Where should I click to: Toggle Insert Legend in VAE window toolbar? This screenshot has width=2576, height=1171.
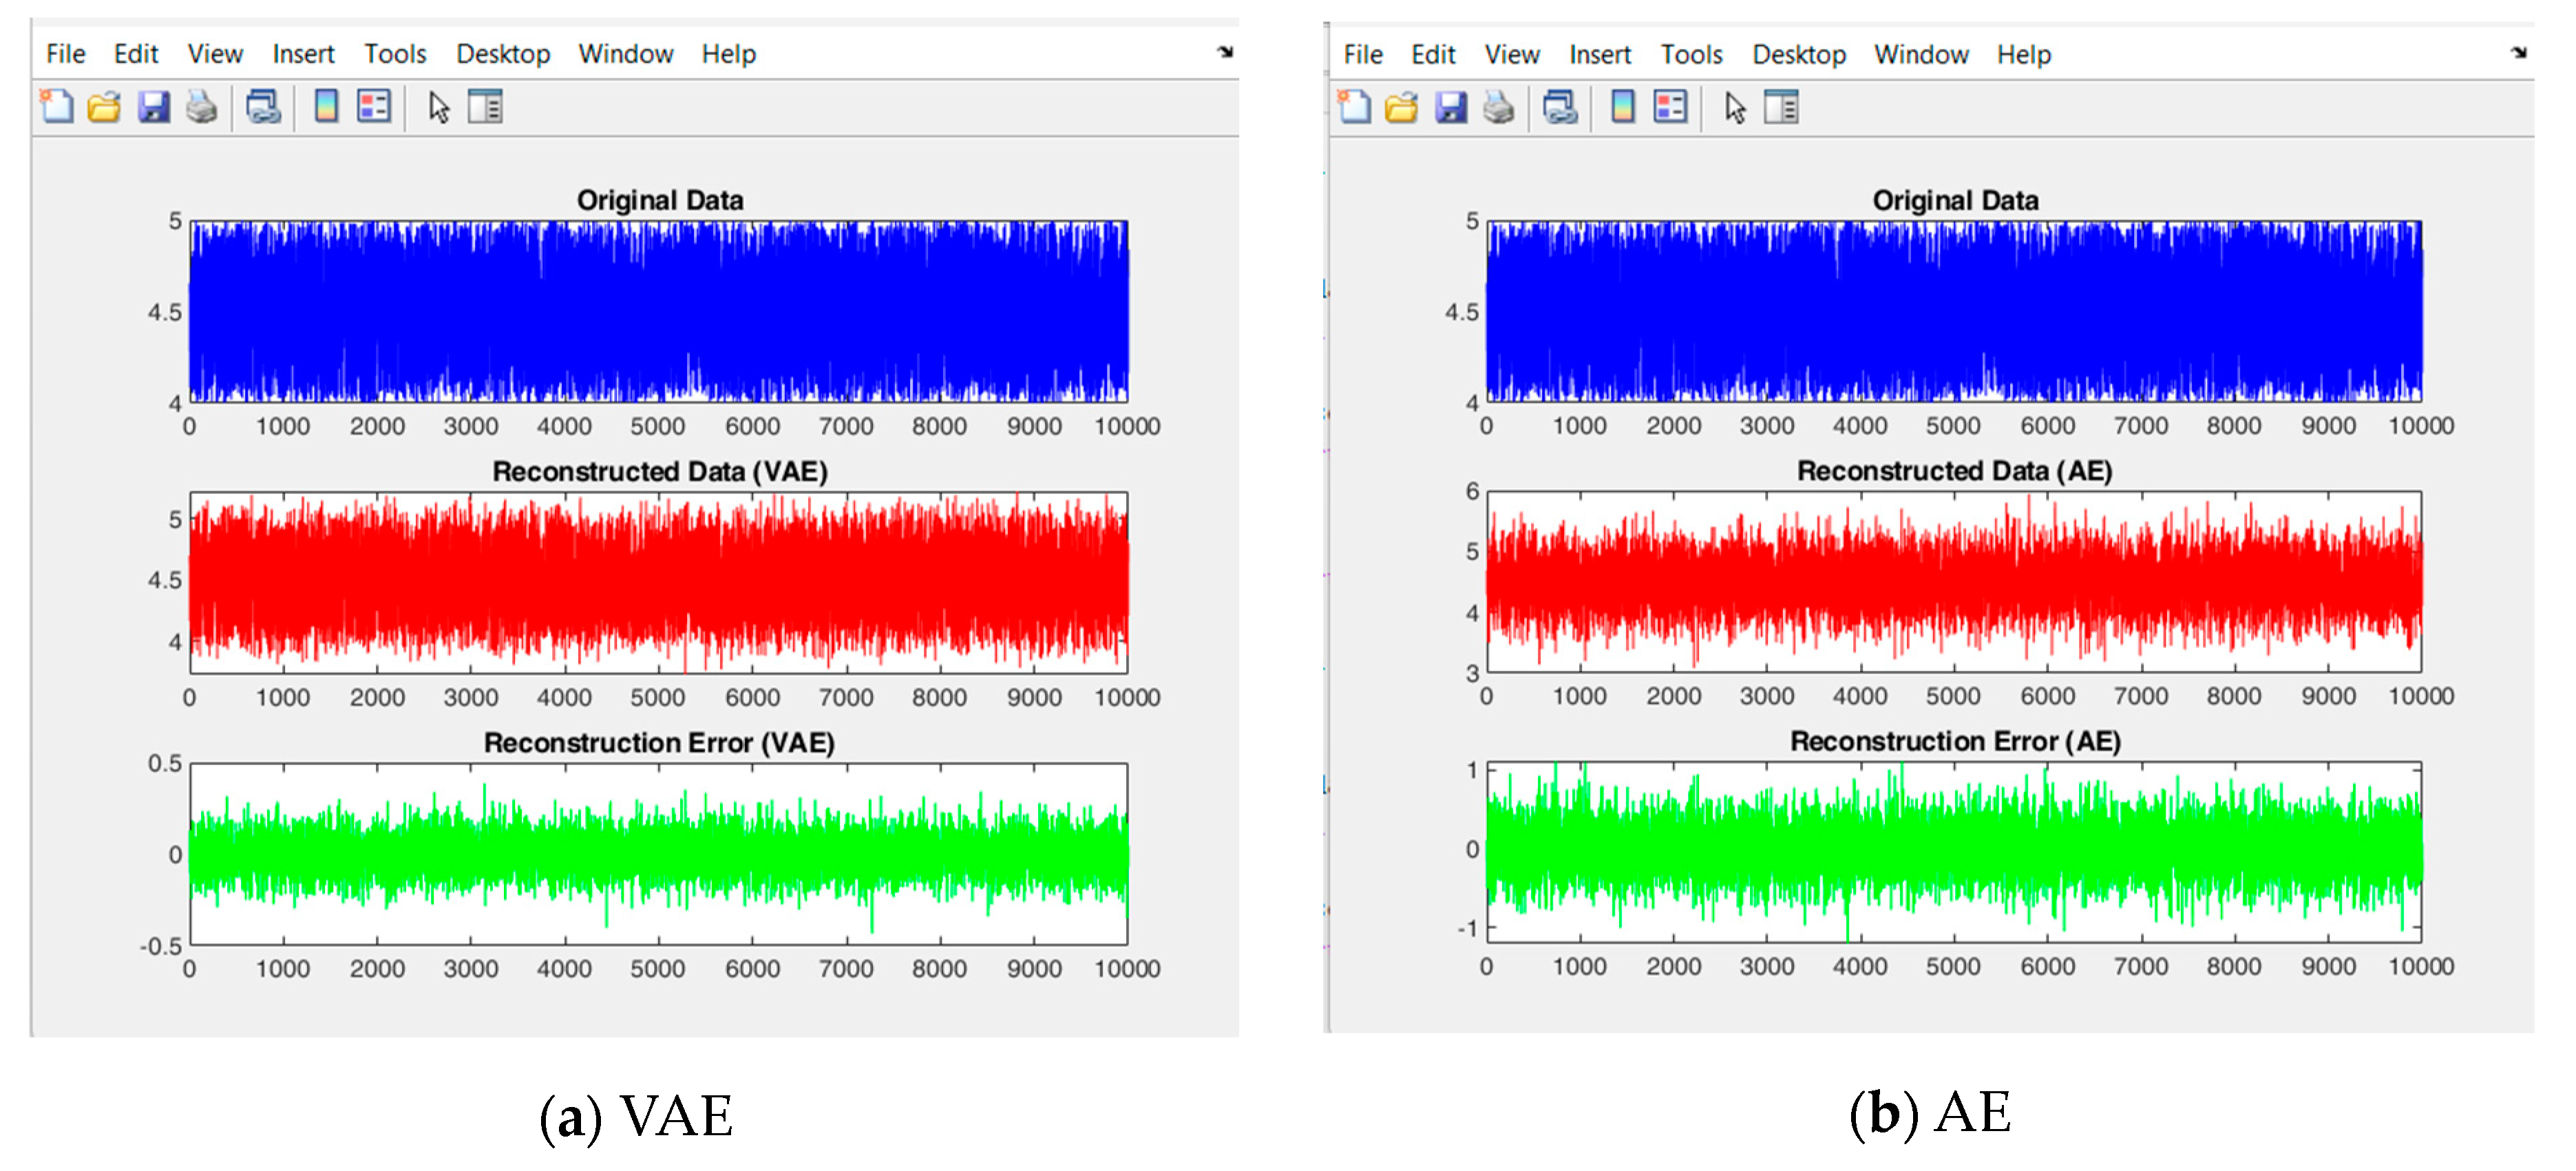374,106
